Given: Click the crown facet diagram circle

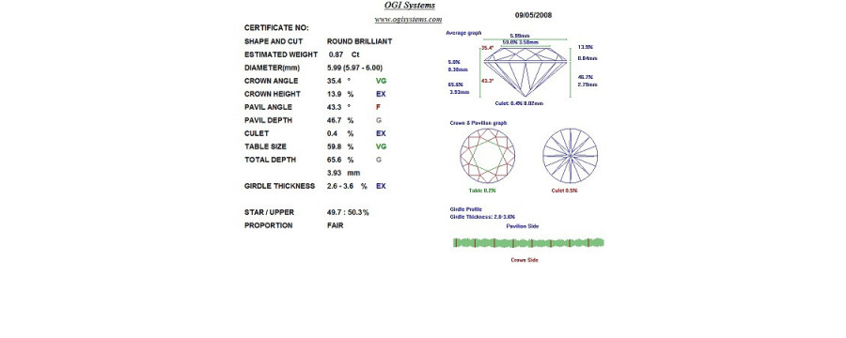Looking at the screenshot, I should 487,156.
